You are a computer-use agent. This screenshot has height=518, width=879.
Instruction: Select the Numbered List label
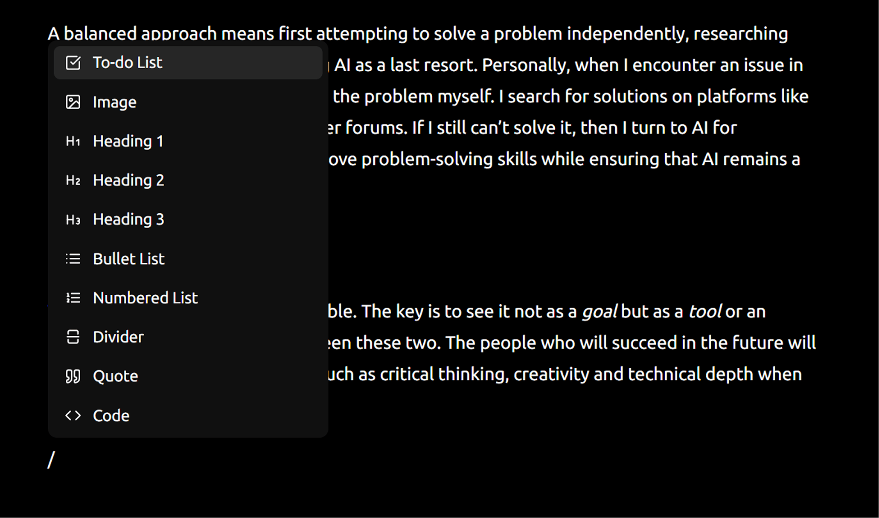tap(146, 298)
